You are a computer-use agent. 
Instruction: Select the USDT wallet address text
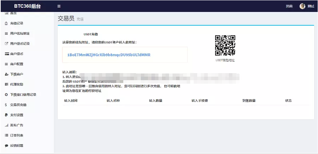(108, 55)
